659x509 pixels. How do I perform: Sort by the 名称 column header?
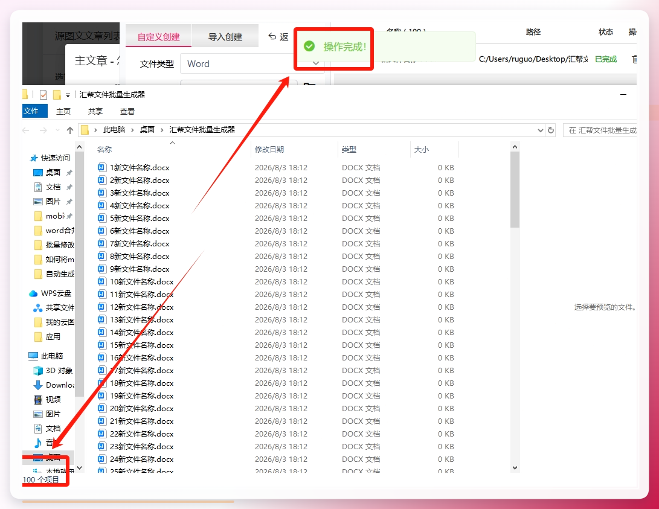pos(104,150)
